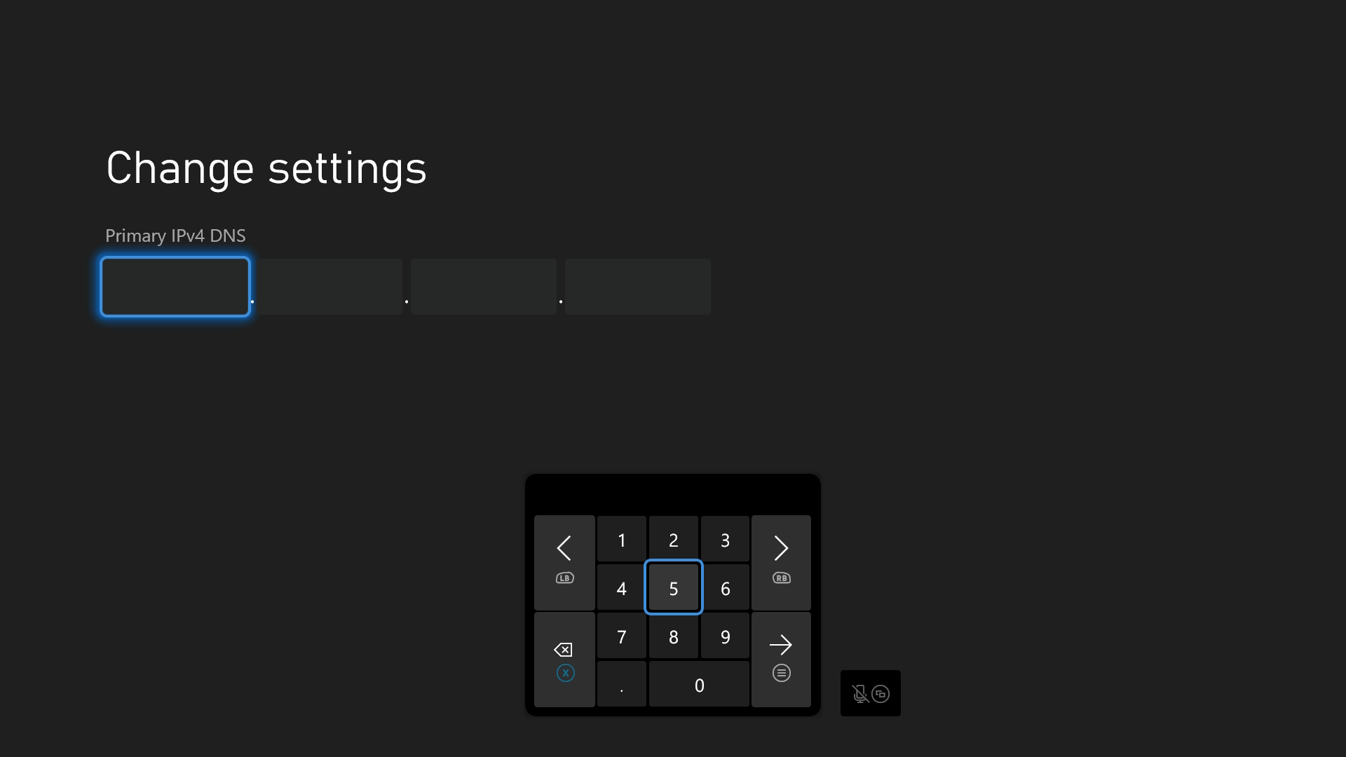1346x757 pixels.
Task: Click the RB bumper shortcut icon
Action: 782,578
